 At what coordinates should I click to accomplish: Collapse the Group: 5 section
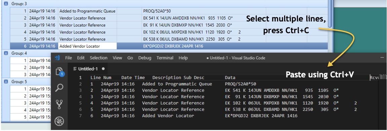click(6, 82)
